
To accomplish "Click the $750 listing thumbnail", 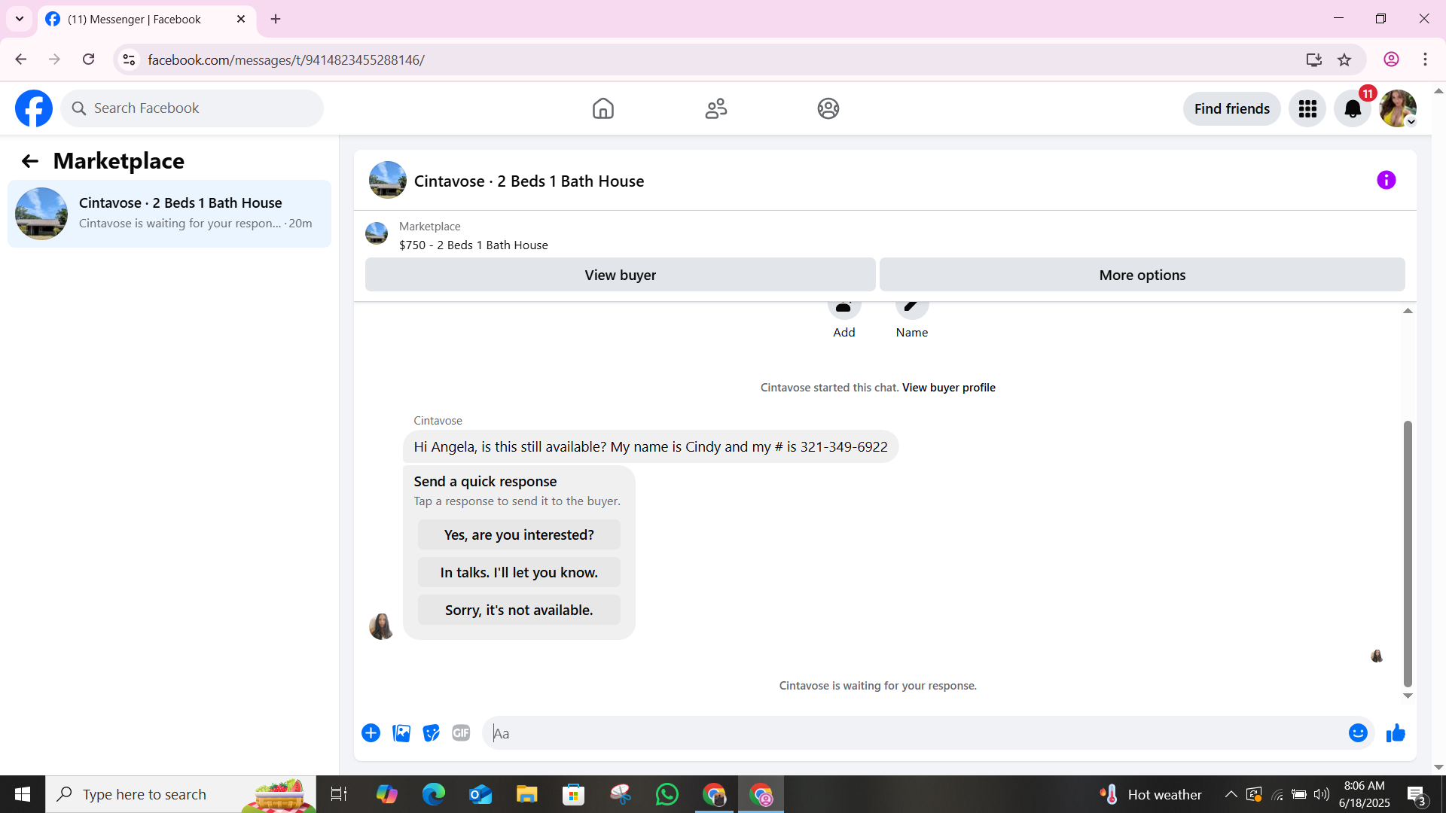I will tap(377, 233).
